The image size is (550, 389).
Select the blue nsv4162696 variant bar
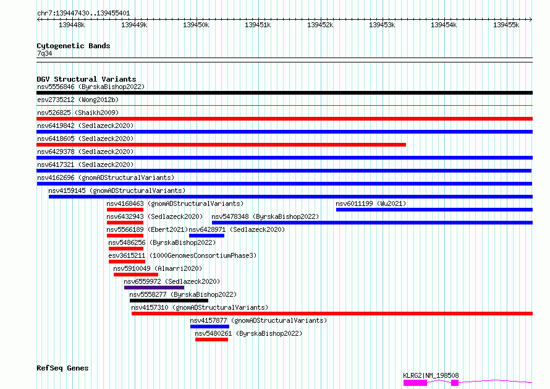(x=284, y=184)
